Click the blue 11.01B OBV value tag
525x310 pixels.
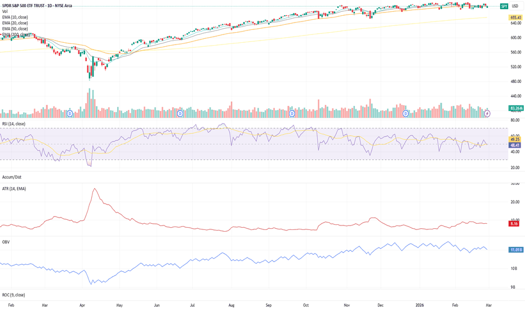pyautogui.click(x=515, y=250)
